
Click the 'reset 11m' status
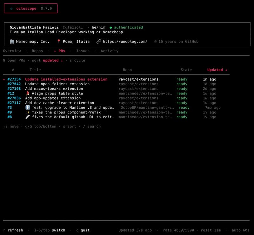211,230
